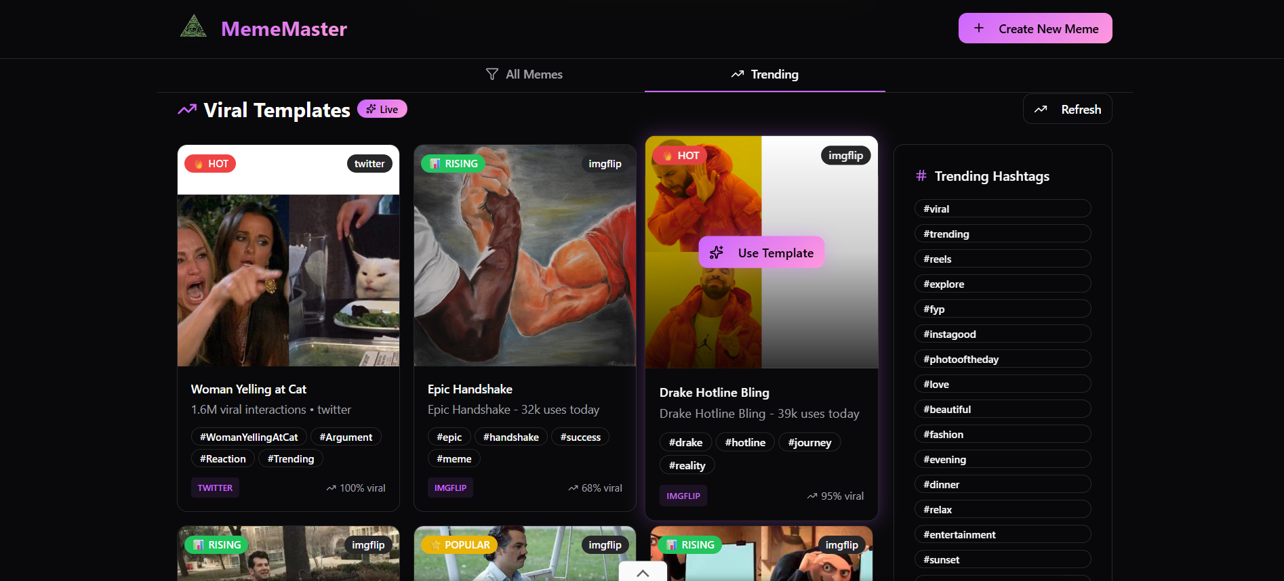
Task: Select the #reality tag
Action: point(687,466)
